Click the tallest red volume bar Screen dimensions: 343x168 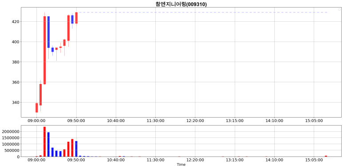[45, 141]
